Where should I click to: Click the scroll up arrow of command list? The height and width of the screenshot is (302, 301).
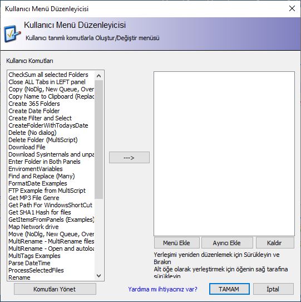(x=98, y=76)
